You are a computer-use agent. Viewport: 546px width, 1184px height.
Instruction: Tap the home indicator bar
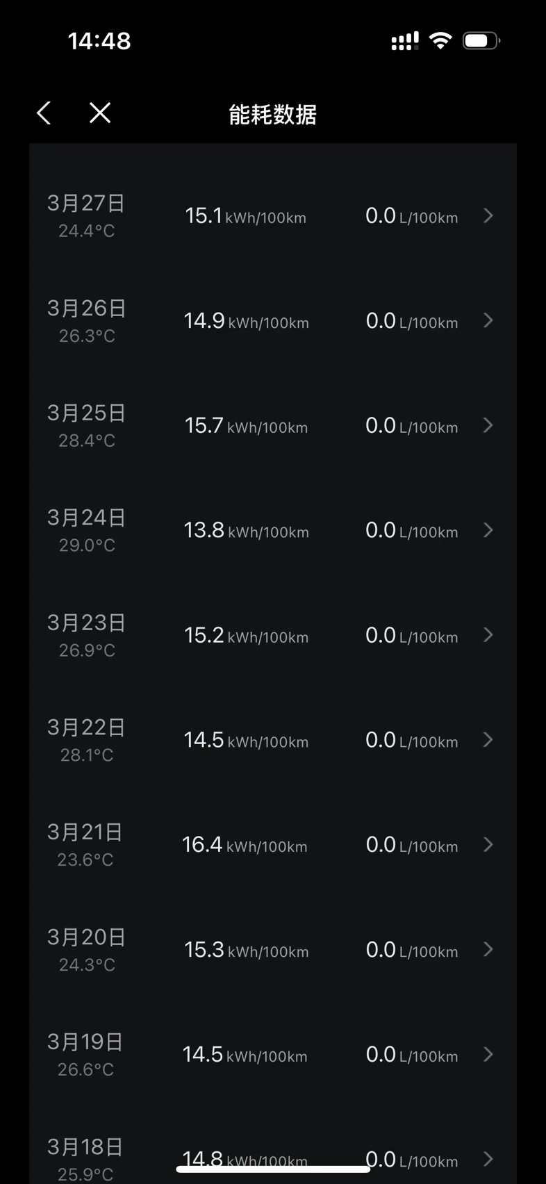tap(273, 1169)
